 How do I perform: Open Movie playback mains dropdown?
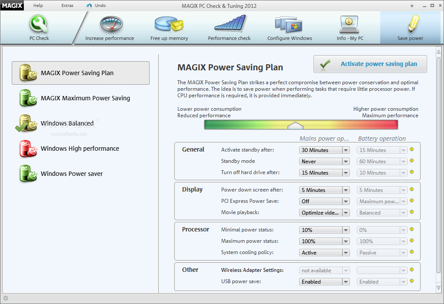point(324,213)
